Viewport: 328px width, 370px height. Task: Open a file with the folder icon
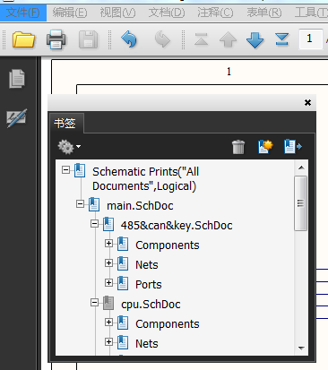pyautogui.click(x=23, y=39)
